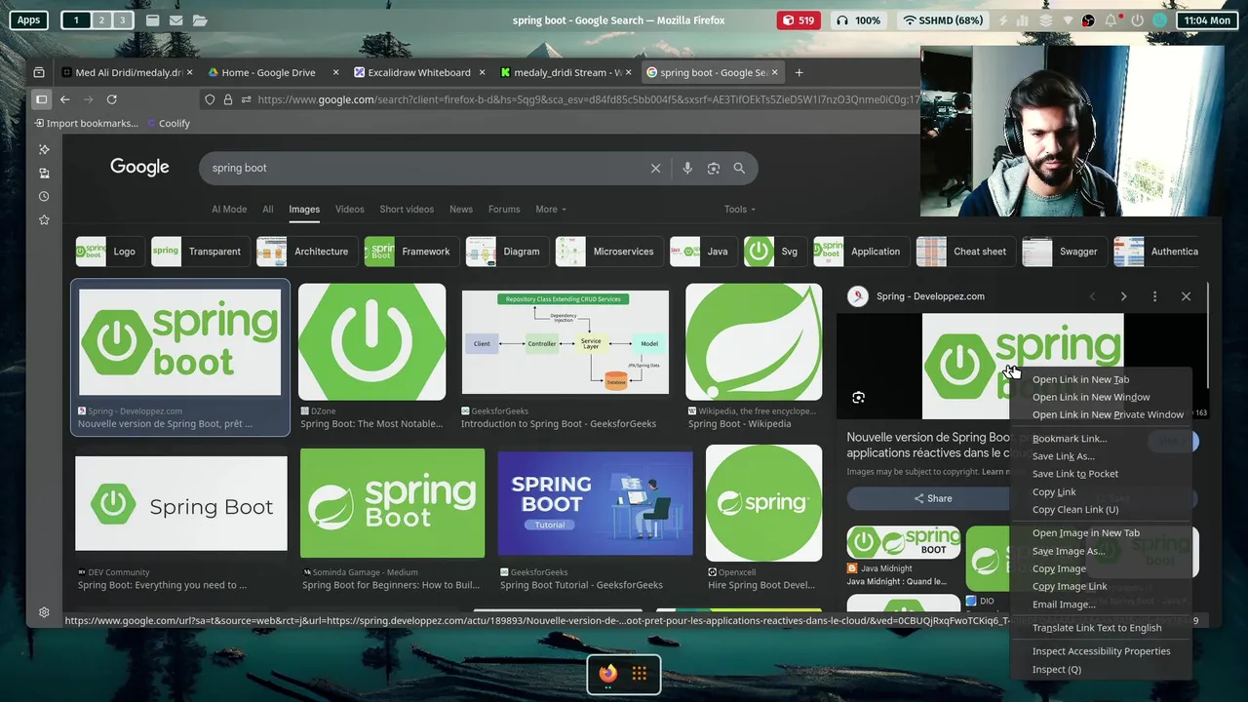Switch to workspace 2

tap(100, 20)
